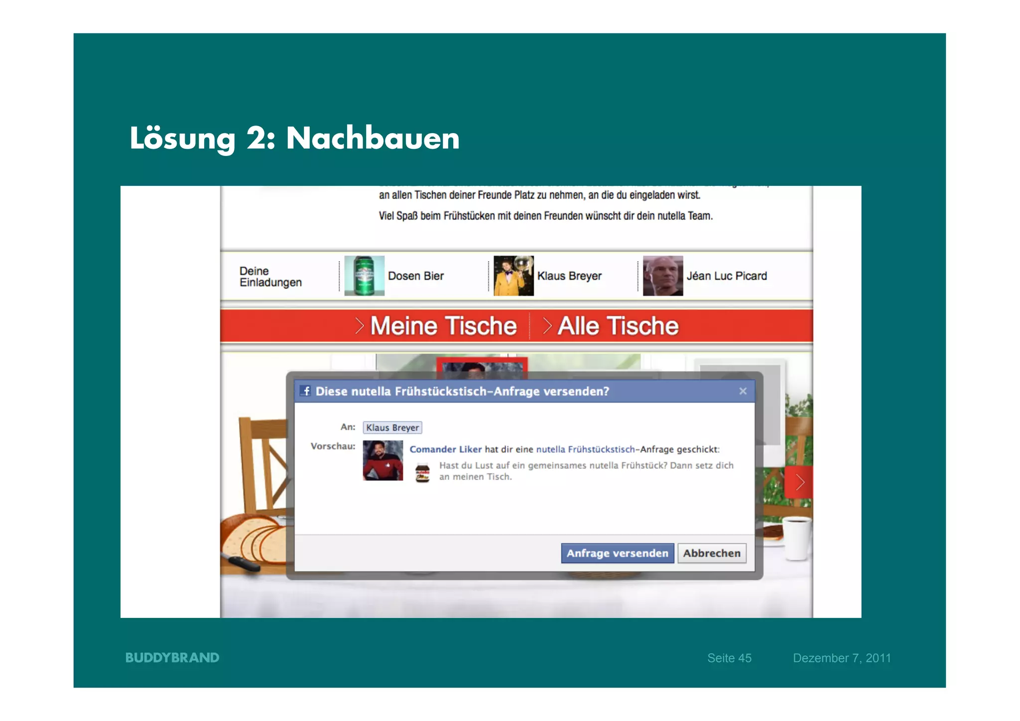The height and width of the screenshot is (721, 1020).
Task: Close the nutella Frühstückstisch request dialog
Action: pos(743,391)
